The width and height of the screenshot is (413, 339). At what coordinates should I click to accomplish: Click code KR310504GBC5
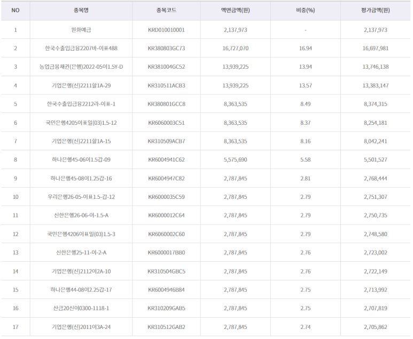(x=166, y=271)
